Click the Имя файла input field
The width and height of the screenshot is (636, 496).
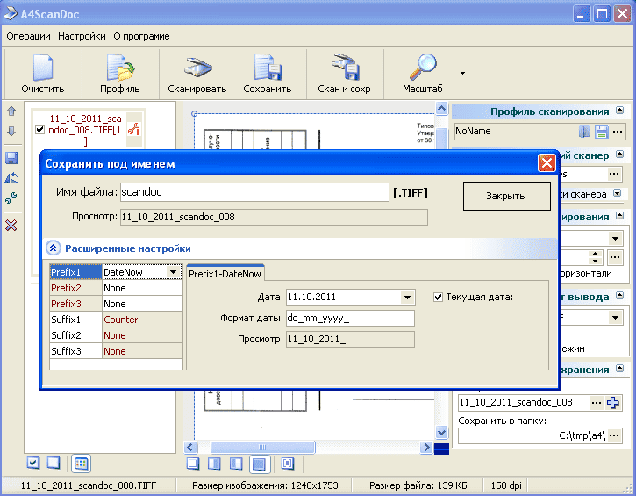coord(253,192)
